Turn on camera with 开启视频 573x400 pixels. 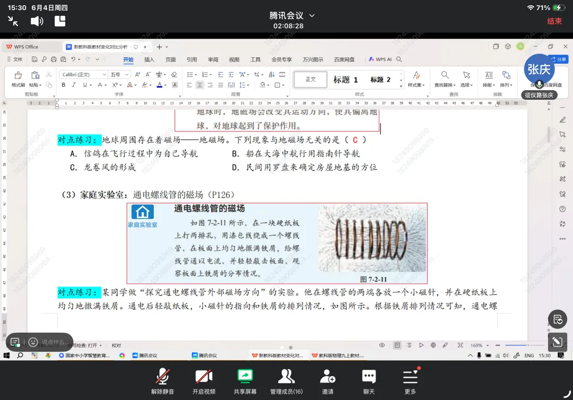coord(204,381)
